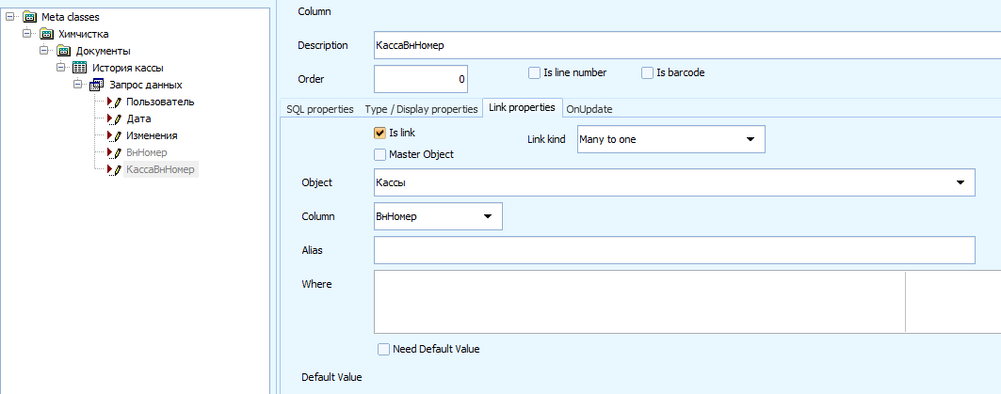Enable the Need Default Value checkbox
Viewport: 1001px width, 394px height.
pyautogui.click(x=383, y=350)
